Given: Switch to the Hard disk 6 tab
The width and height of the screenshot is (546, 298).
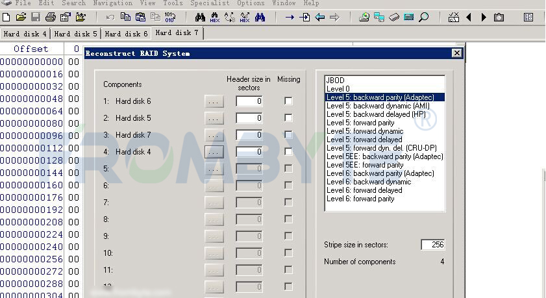Looking at the screenshot, I should point(126,34).
